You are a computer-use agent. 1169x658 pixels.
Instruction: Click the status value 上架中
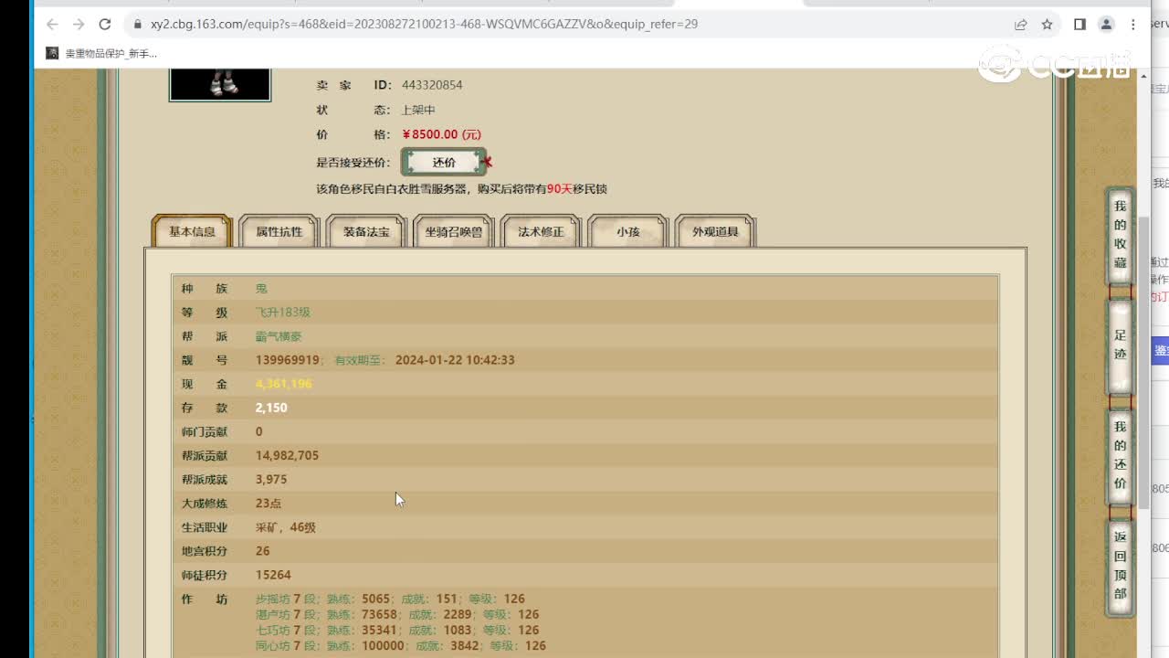420,110
